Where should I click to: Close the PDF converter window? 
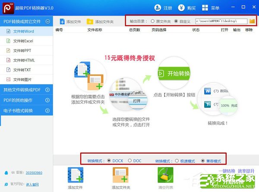coord(254,7)
